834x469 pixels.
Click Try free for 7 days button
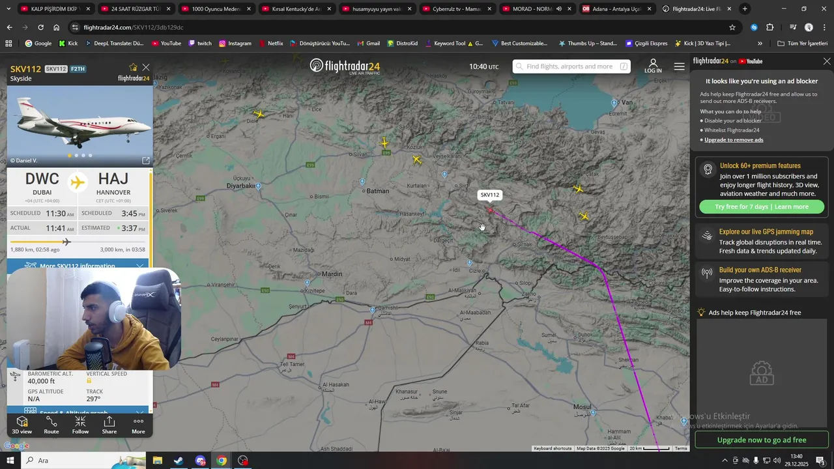point(762,206)
